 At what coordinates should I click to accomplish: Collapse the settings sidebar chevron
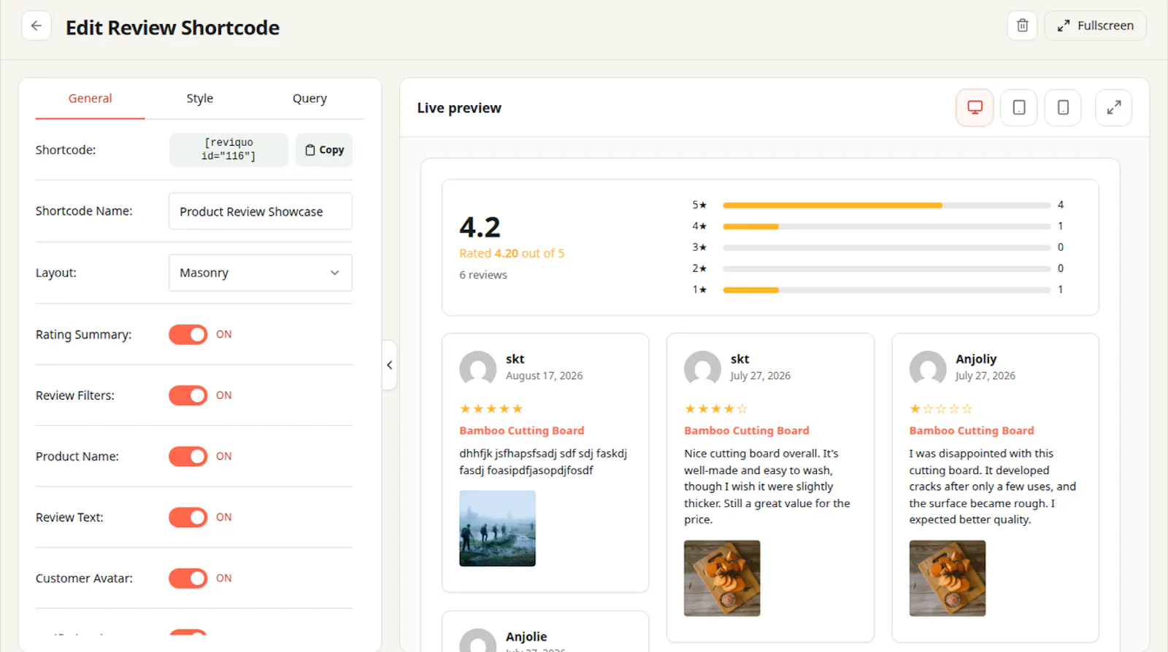390,365
